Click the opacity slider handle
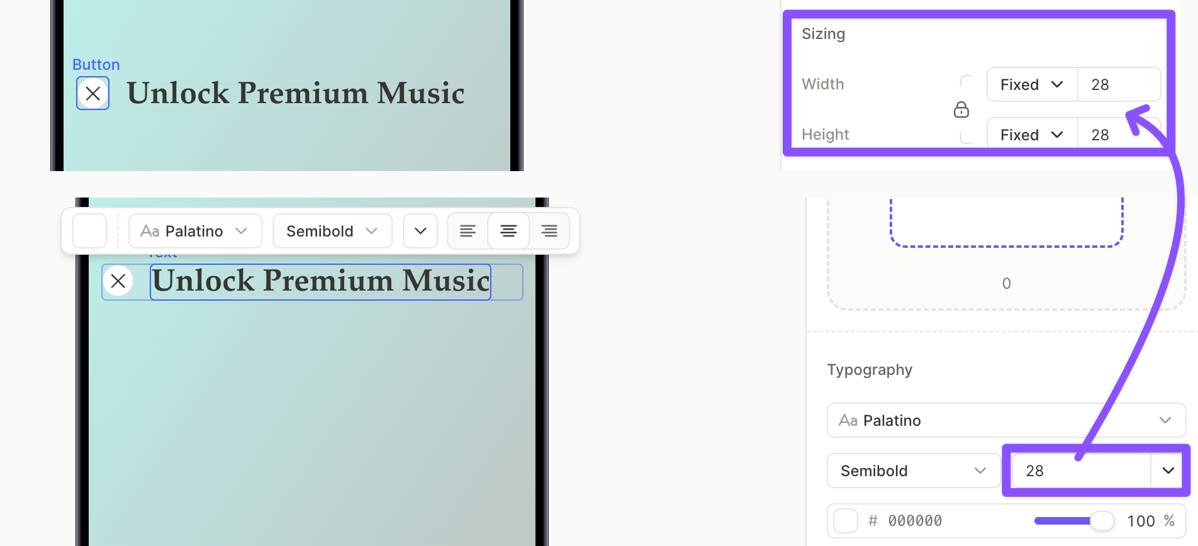The height and width of the screenshot is (546, 1198). pos(1102,520)
